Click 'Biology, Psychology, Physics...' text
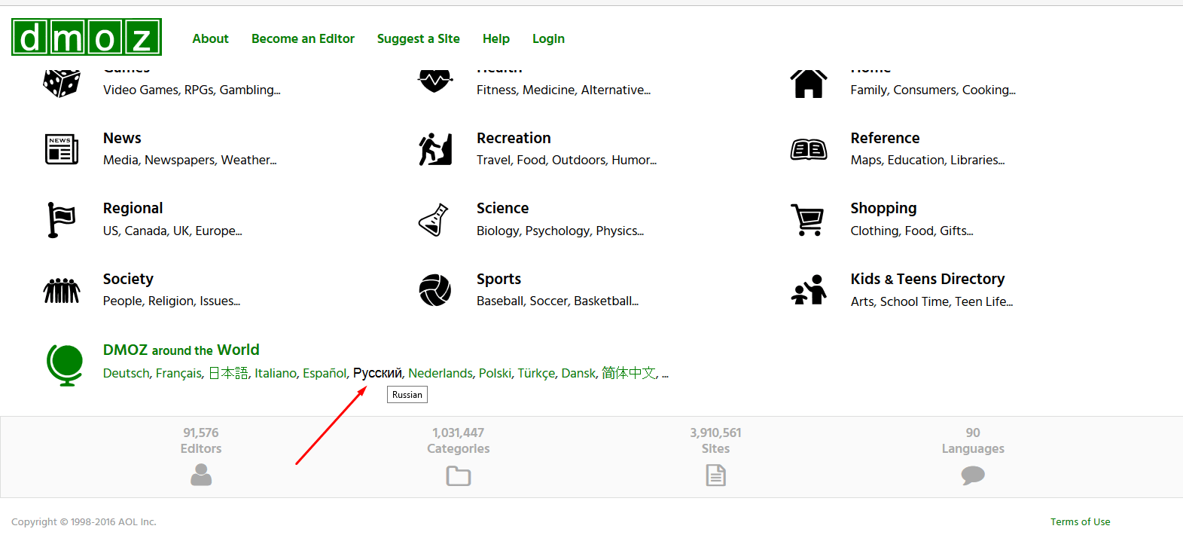This screenshot has height=535, width=1183. click(x=560, y=231)
